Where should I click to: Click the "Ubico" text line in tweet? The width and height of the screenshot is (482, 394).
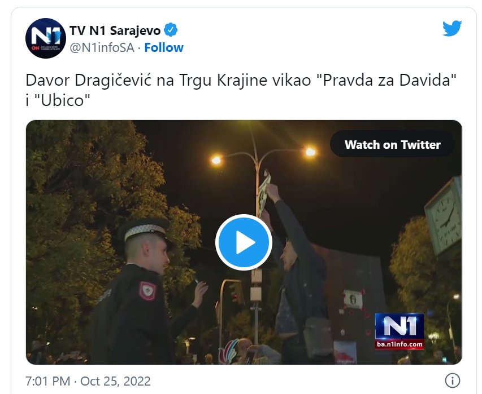pyautogui.click(x=58, y=100)
